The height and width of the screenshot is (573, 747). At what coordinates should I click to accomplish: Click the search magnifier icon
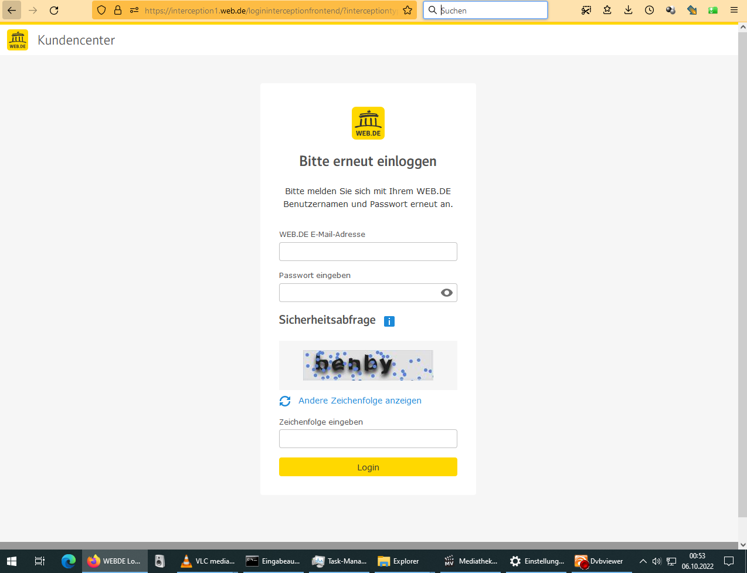[x=433, y=10]
